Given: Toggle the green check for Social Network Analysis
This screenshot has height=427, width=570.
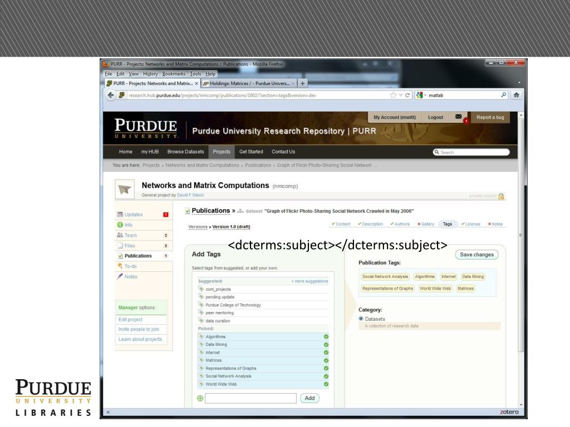Looking at the screenshot, I should [x=326, y=376].
